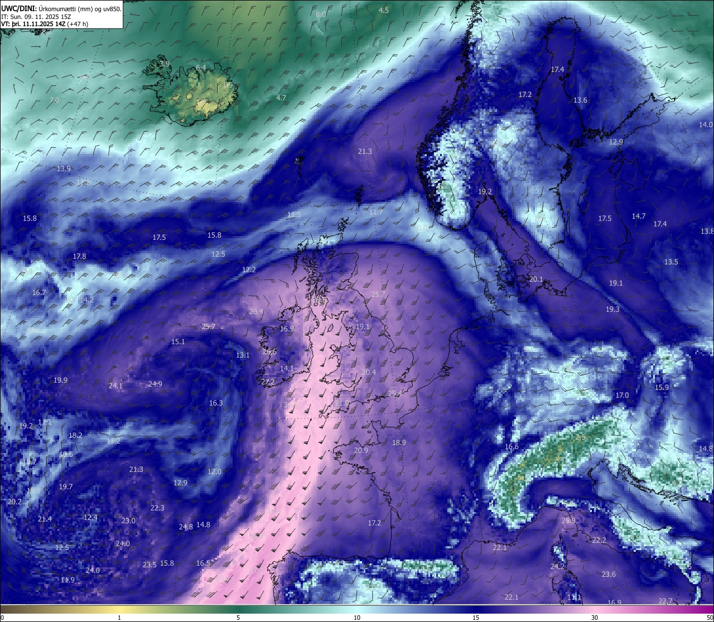Image resolution: width=714 pixels, height=622 pixels.
Task: Click the 4.5 value label
Action: click(384, 11)
